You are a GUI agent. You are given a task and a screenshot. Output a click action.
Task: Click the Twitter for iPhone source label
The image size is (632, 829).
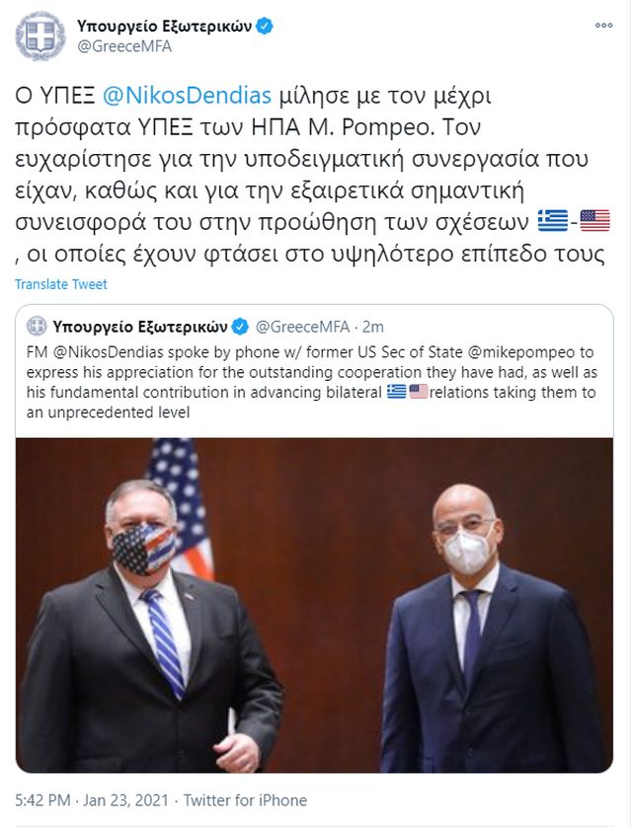coord(245,800)
